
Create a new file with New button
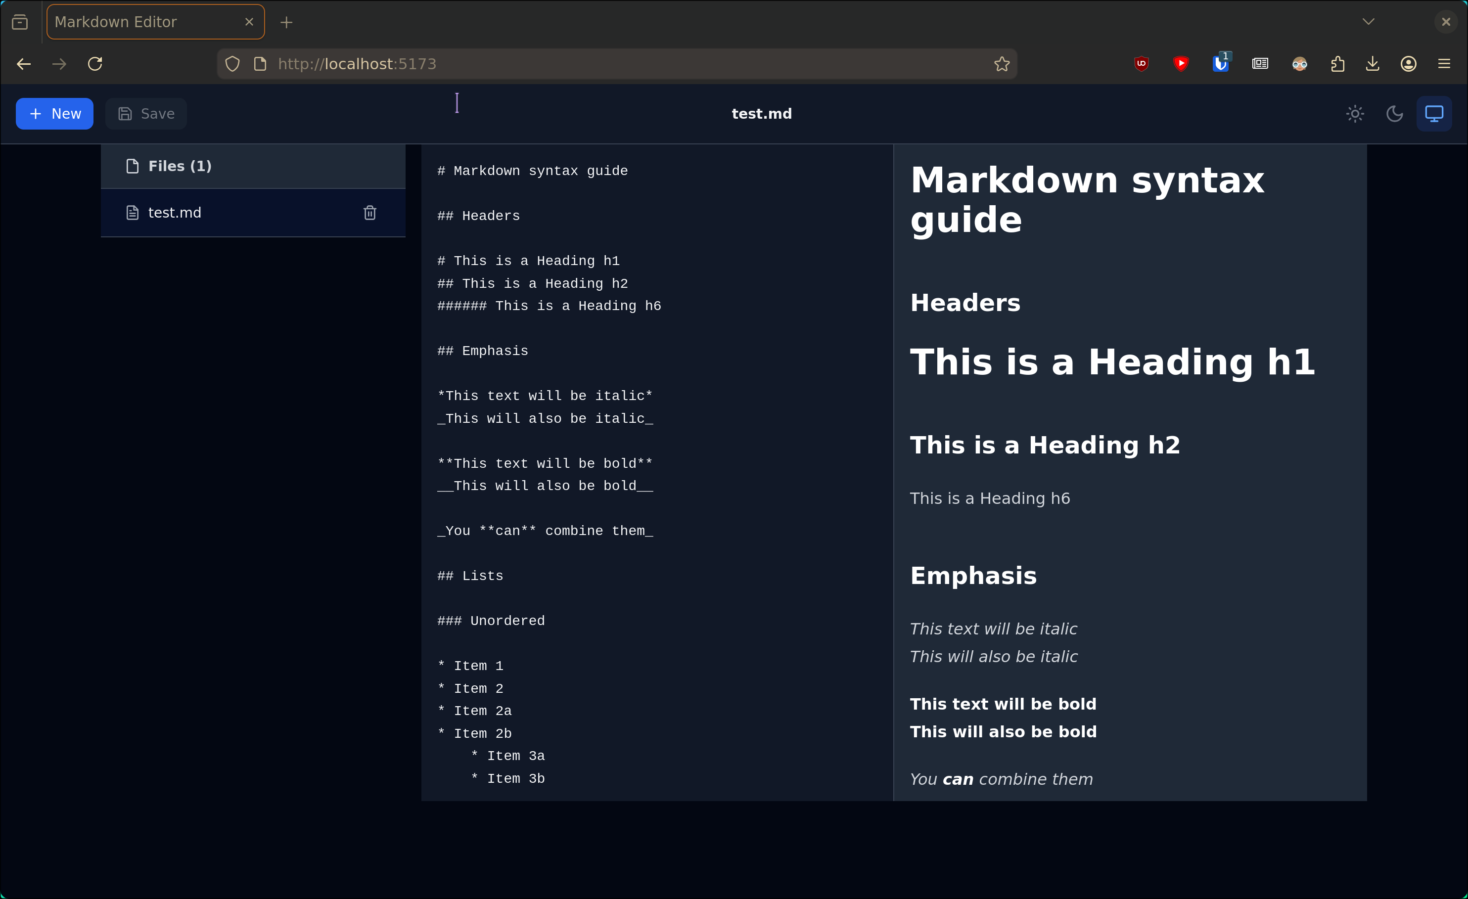55,114
